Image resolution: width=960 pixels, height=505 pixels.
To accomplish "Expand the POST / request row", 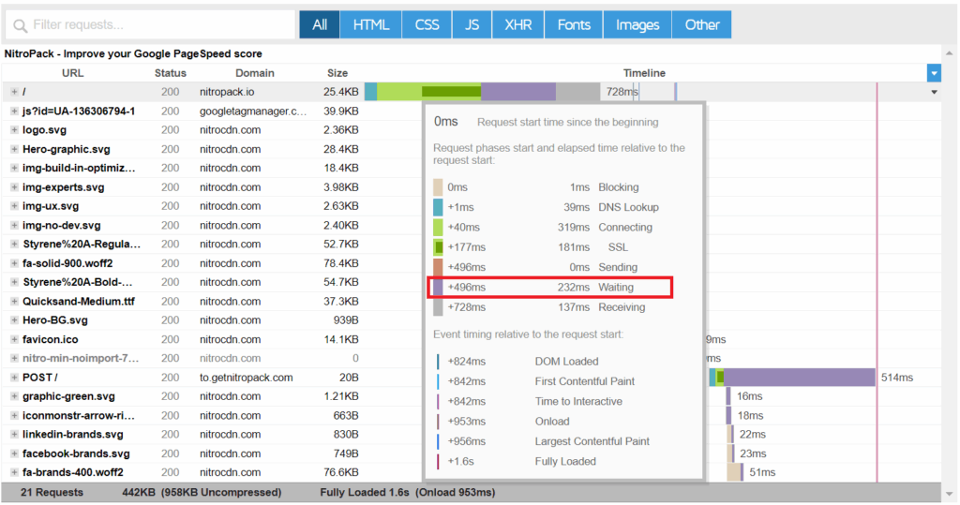I will click(14, 377).
